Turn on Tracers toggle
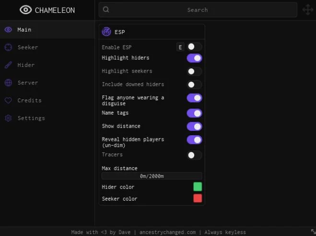This screenshot has height=236, width=316. [194, 155]
